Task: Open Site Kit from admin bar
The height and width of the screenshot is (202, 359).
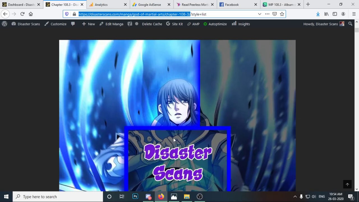Action: coord(174,24)
